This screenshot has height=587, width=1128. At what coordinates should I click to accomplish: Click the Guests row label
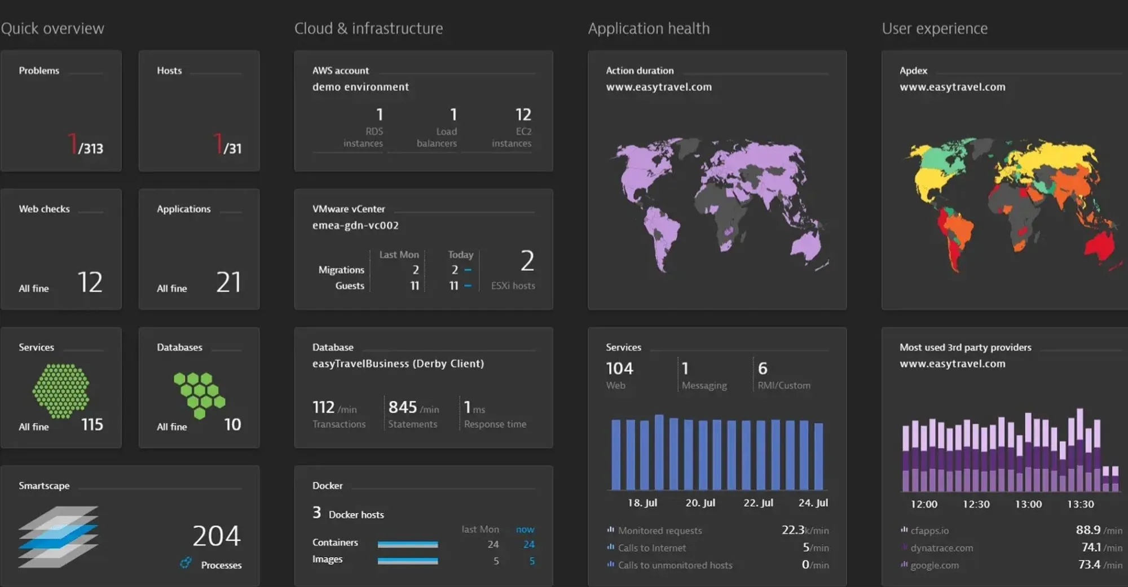(x=350, y=286)
